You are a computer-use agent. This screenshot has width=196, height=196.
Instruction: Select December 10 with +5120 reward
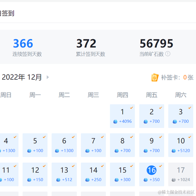point(181,145)
